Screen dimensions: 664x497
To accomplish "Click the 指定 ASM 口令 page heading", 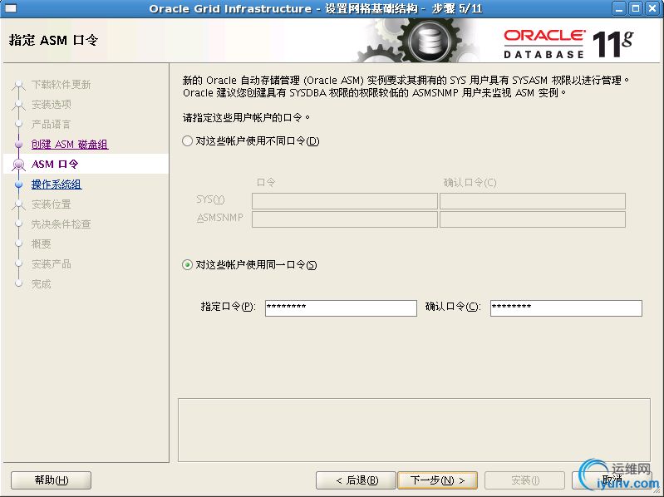I will (53, 40).
